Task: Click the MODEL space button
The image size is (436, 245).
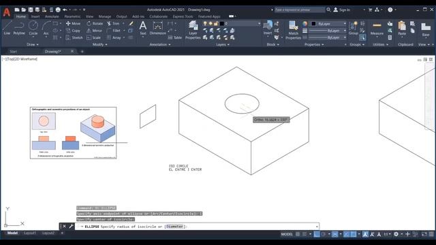Action: point(287,234)
